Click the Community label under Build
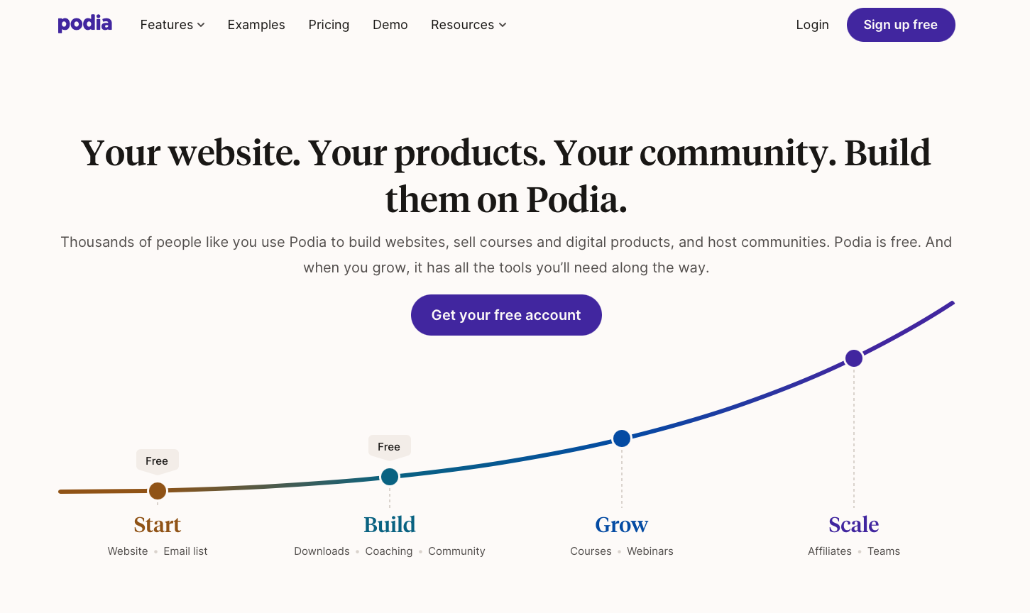Image resolution: width=1030 pixels, height=613 pixels. [x=456, y=551]
